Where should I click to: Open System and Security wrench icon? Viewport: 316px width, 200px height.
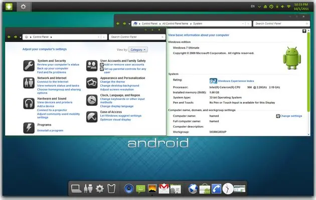pyautogui.click(x=29, y=65)
